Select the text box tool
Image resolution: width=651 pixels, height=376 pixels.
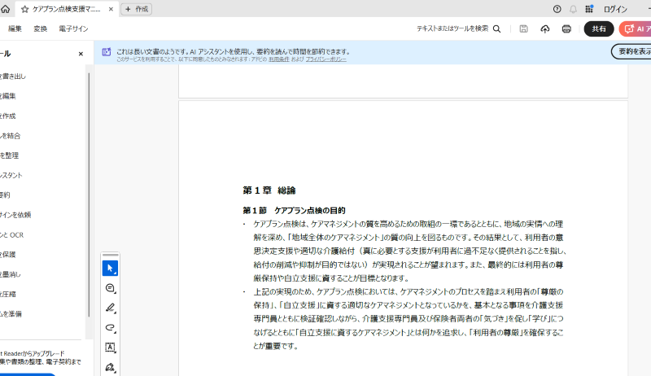coord(110,348)
